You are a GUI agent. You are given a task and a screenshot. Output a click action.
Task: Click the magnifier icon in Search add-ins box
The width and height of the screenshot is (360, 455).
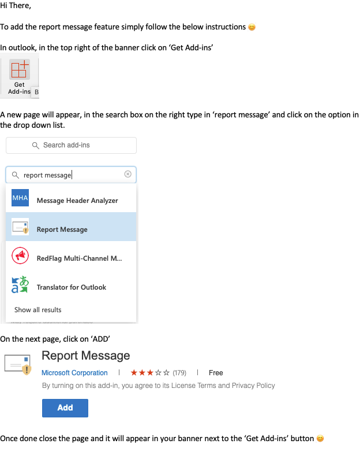pos(35,145)
